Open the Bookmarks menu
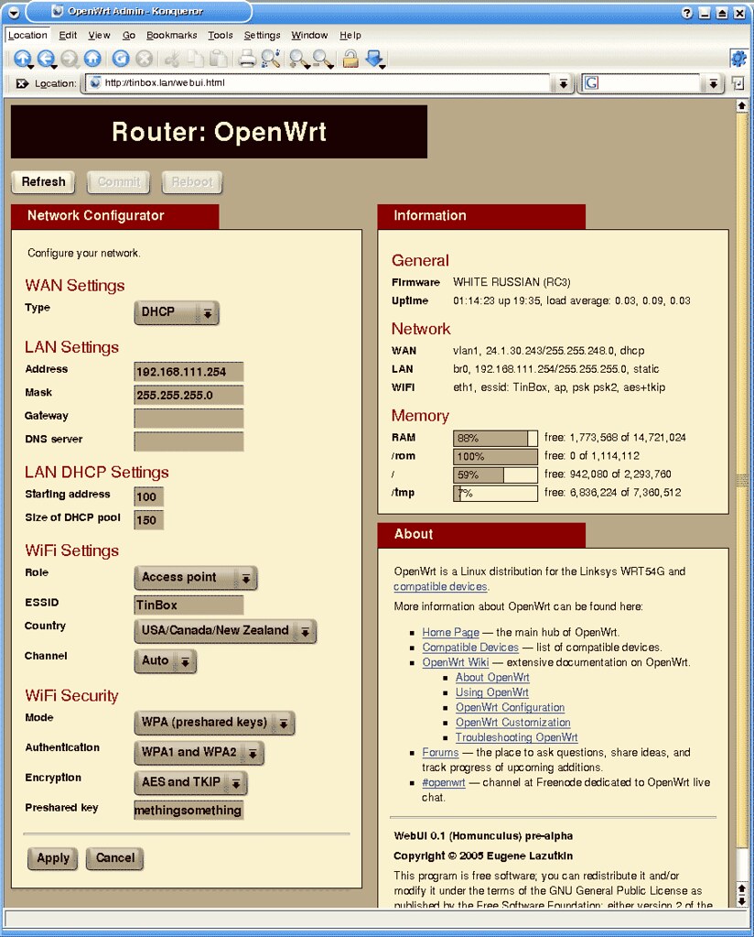 (171, 35)
